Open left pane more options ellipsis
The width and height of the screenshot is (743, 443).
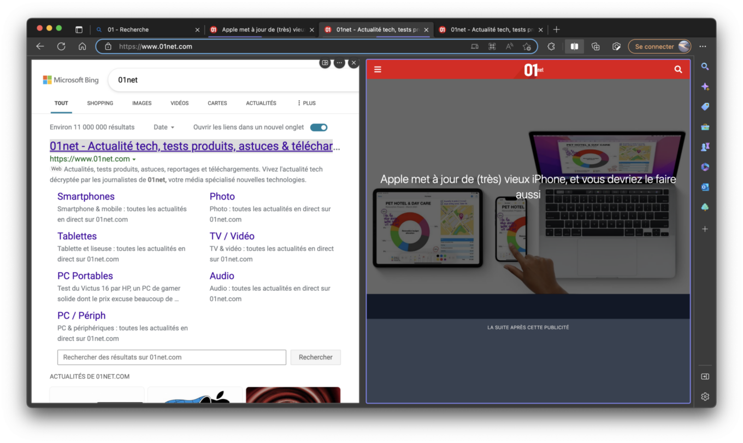pyautogui.click(x=339, y=63)
